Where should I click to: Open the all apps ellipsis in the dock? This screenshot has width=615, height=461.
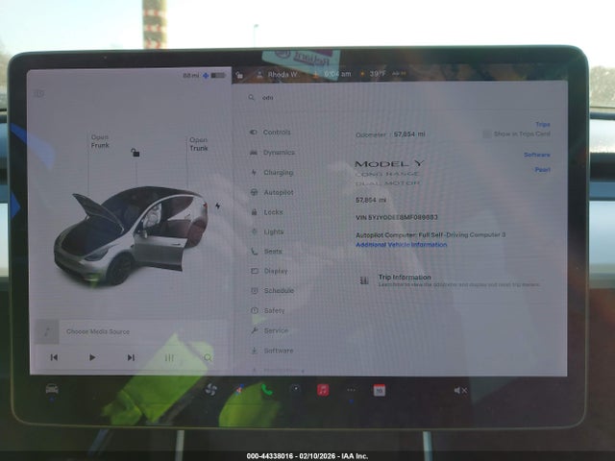tap(351, 390)
